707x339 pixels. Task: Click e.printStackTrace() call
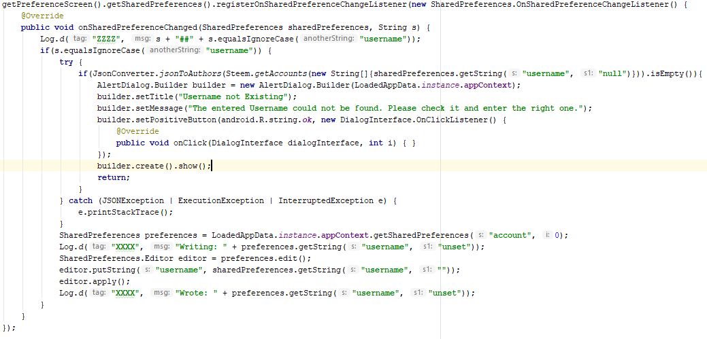125,213
